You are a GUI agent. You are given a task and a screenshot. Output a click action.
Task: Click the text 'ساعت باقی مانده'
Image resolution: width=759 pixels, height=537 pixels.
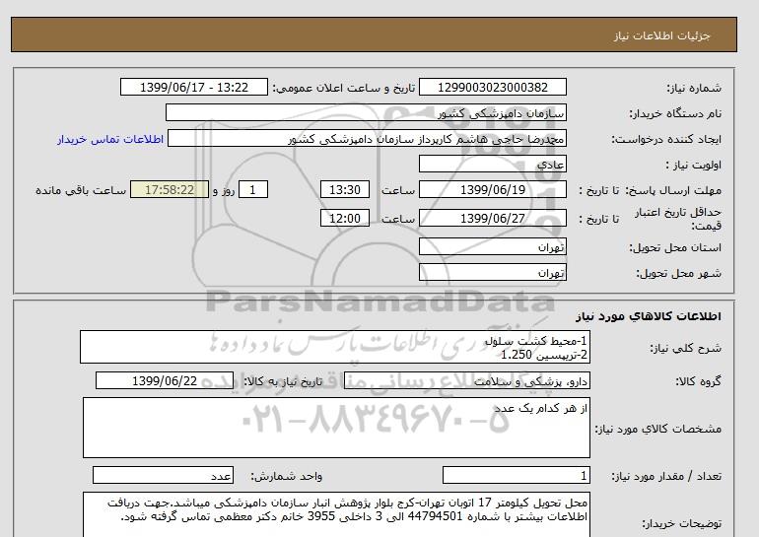click(x=81, y=190)
